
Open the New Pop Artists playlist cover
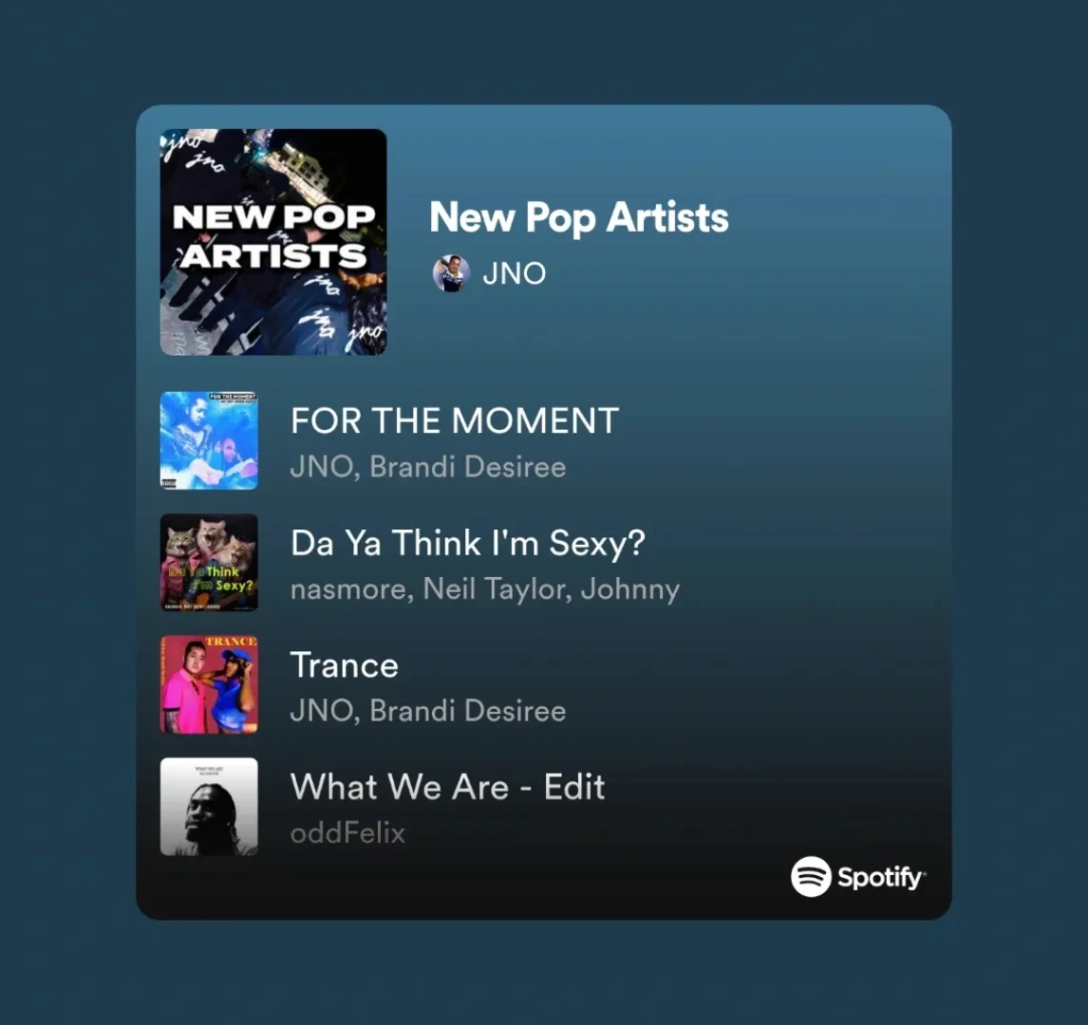point(273,242)
